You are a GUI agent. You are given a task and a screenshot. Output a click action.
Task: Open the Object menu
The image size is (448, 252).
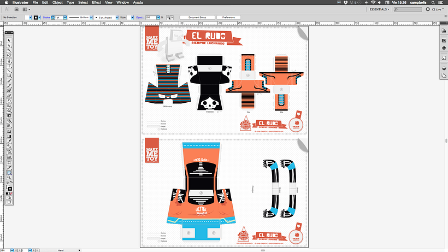57,2
